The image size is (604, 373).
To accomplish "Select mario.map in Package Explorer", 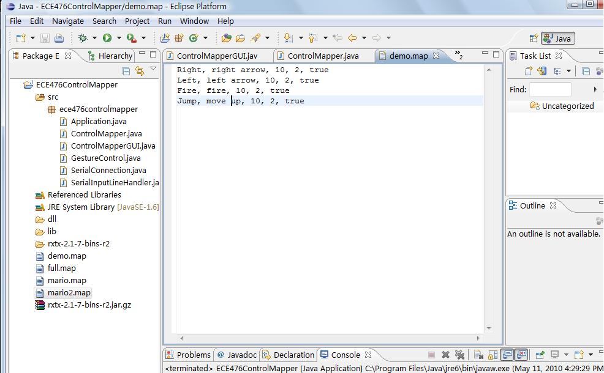I will (x=67, y=280).
